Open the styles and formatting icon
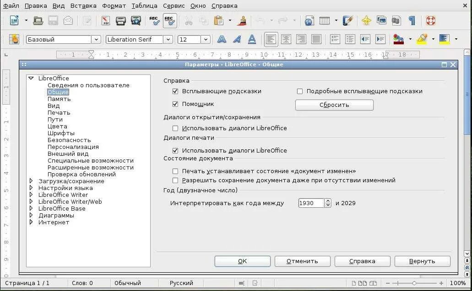 [14, 39]
